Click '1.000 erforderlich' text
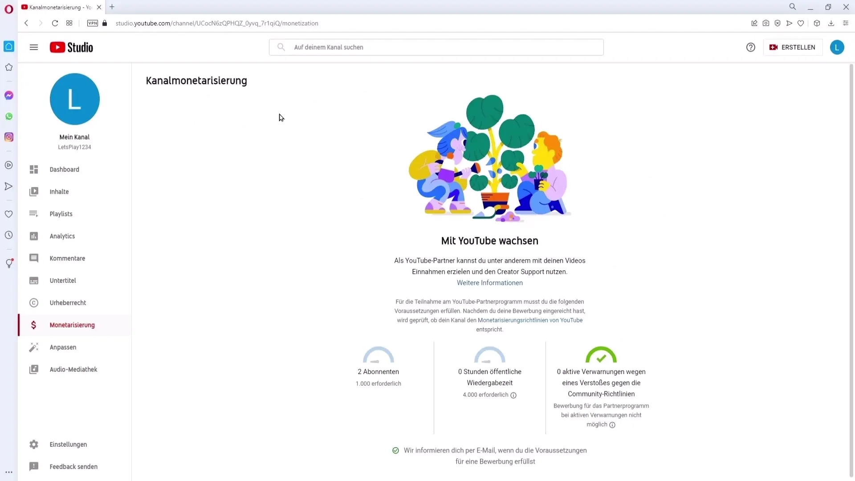 tap(379, 383)
